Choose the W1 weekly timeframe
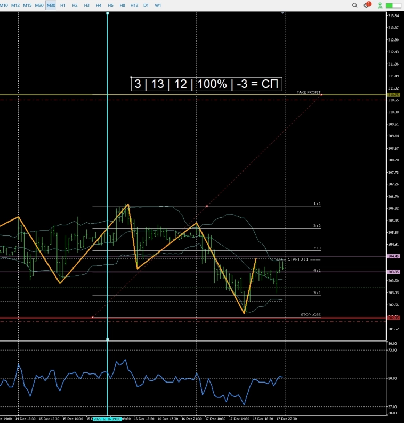This screenshot has height=423, width=404. point(158,5)
